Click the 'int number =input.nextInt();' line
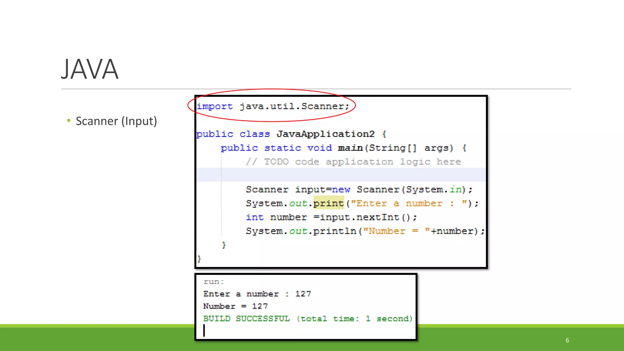 (331, 217)
